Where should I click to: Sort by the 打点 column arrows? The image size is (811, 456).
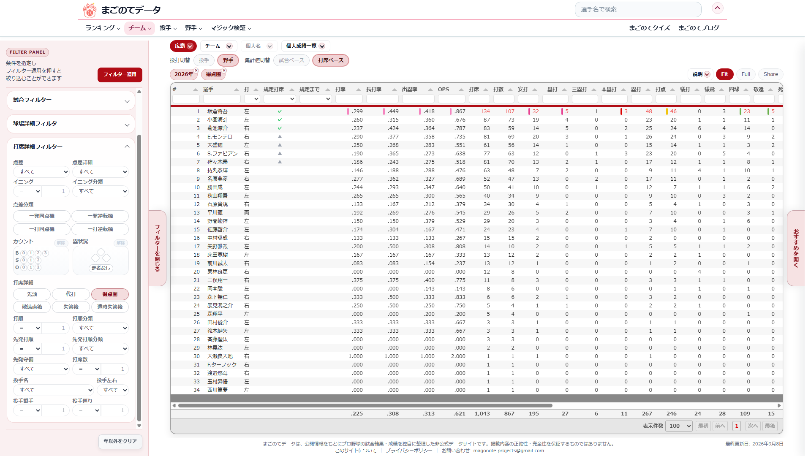point(672,90)
